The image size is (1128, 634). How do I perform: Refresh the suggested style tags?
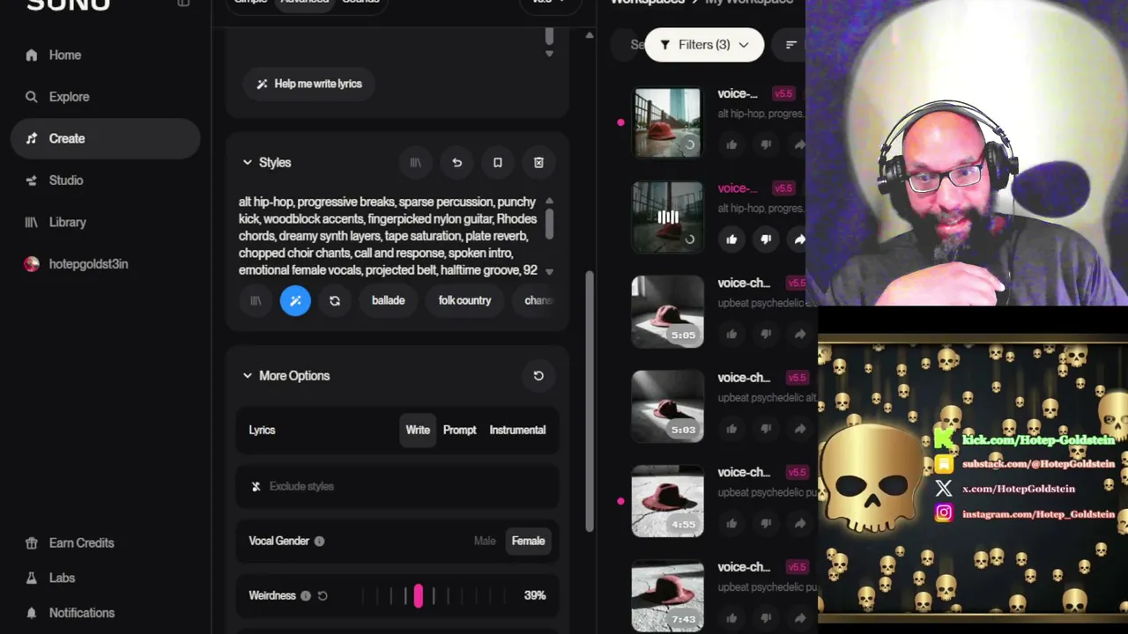click(335, 300)
